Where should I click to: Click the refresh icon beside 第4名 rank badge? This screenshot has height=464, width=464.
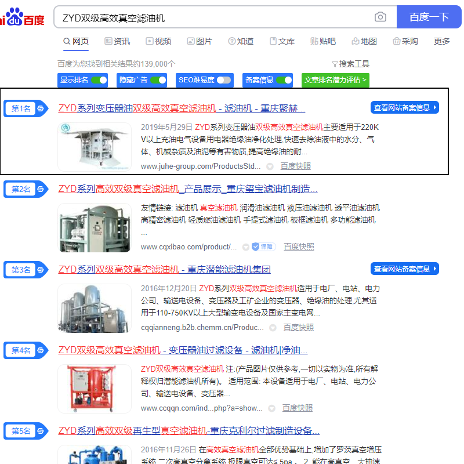tap(41, 350)
